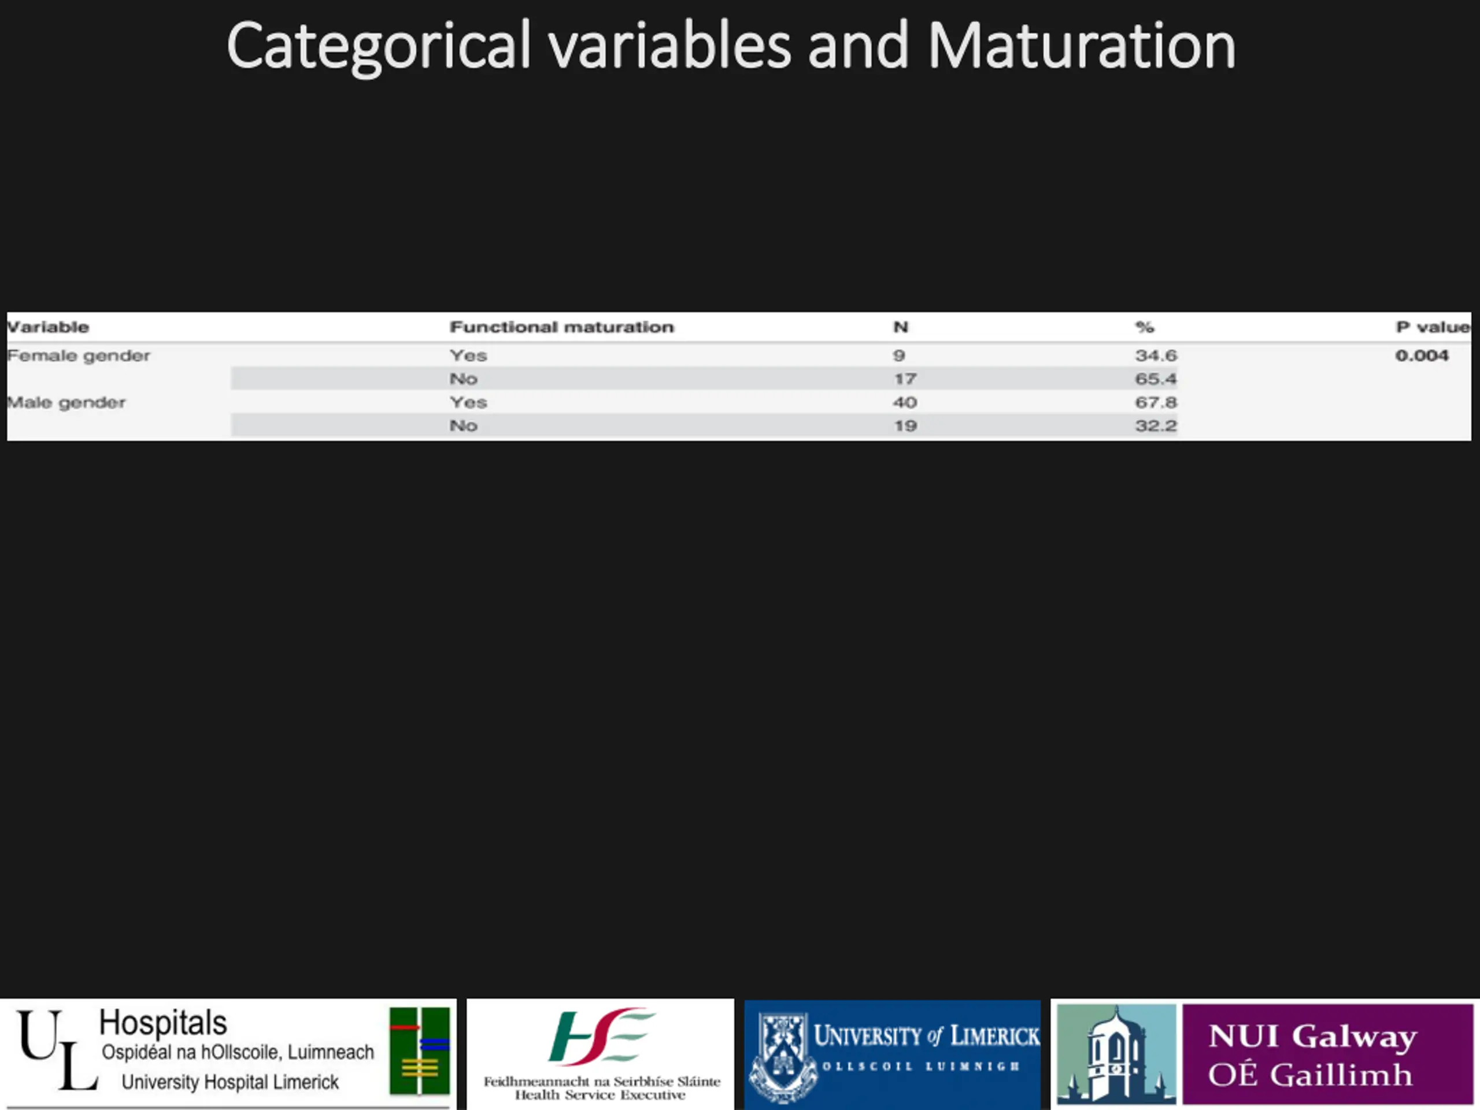Click the '%' column header
This screenshot has height=1110, width=1480.
pos(1144,327)
